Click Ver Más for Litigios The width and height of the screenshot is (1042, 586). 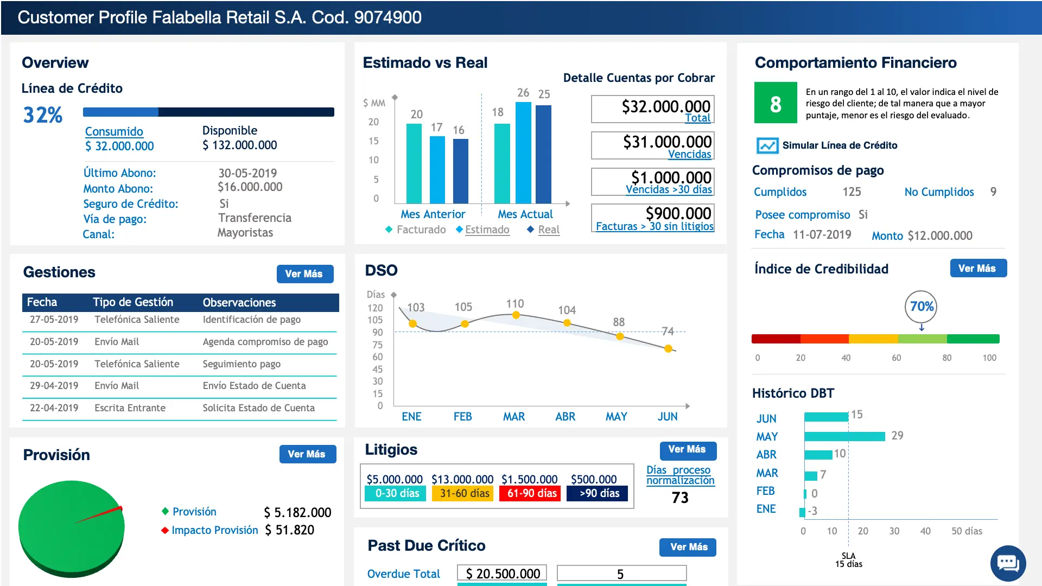[x=688, y=450]
